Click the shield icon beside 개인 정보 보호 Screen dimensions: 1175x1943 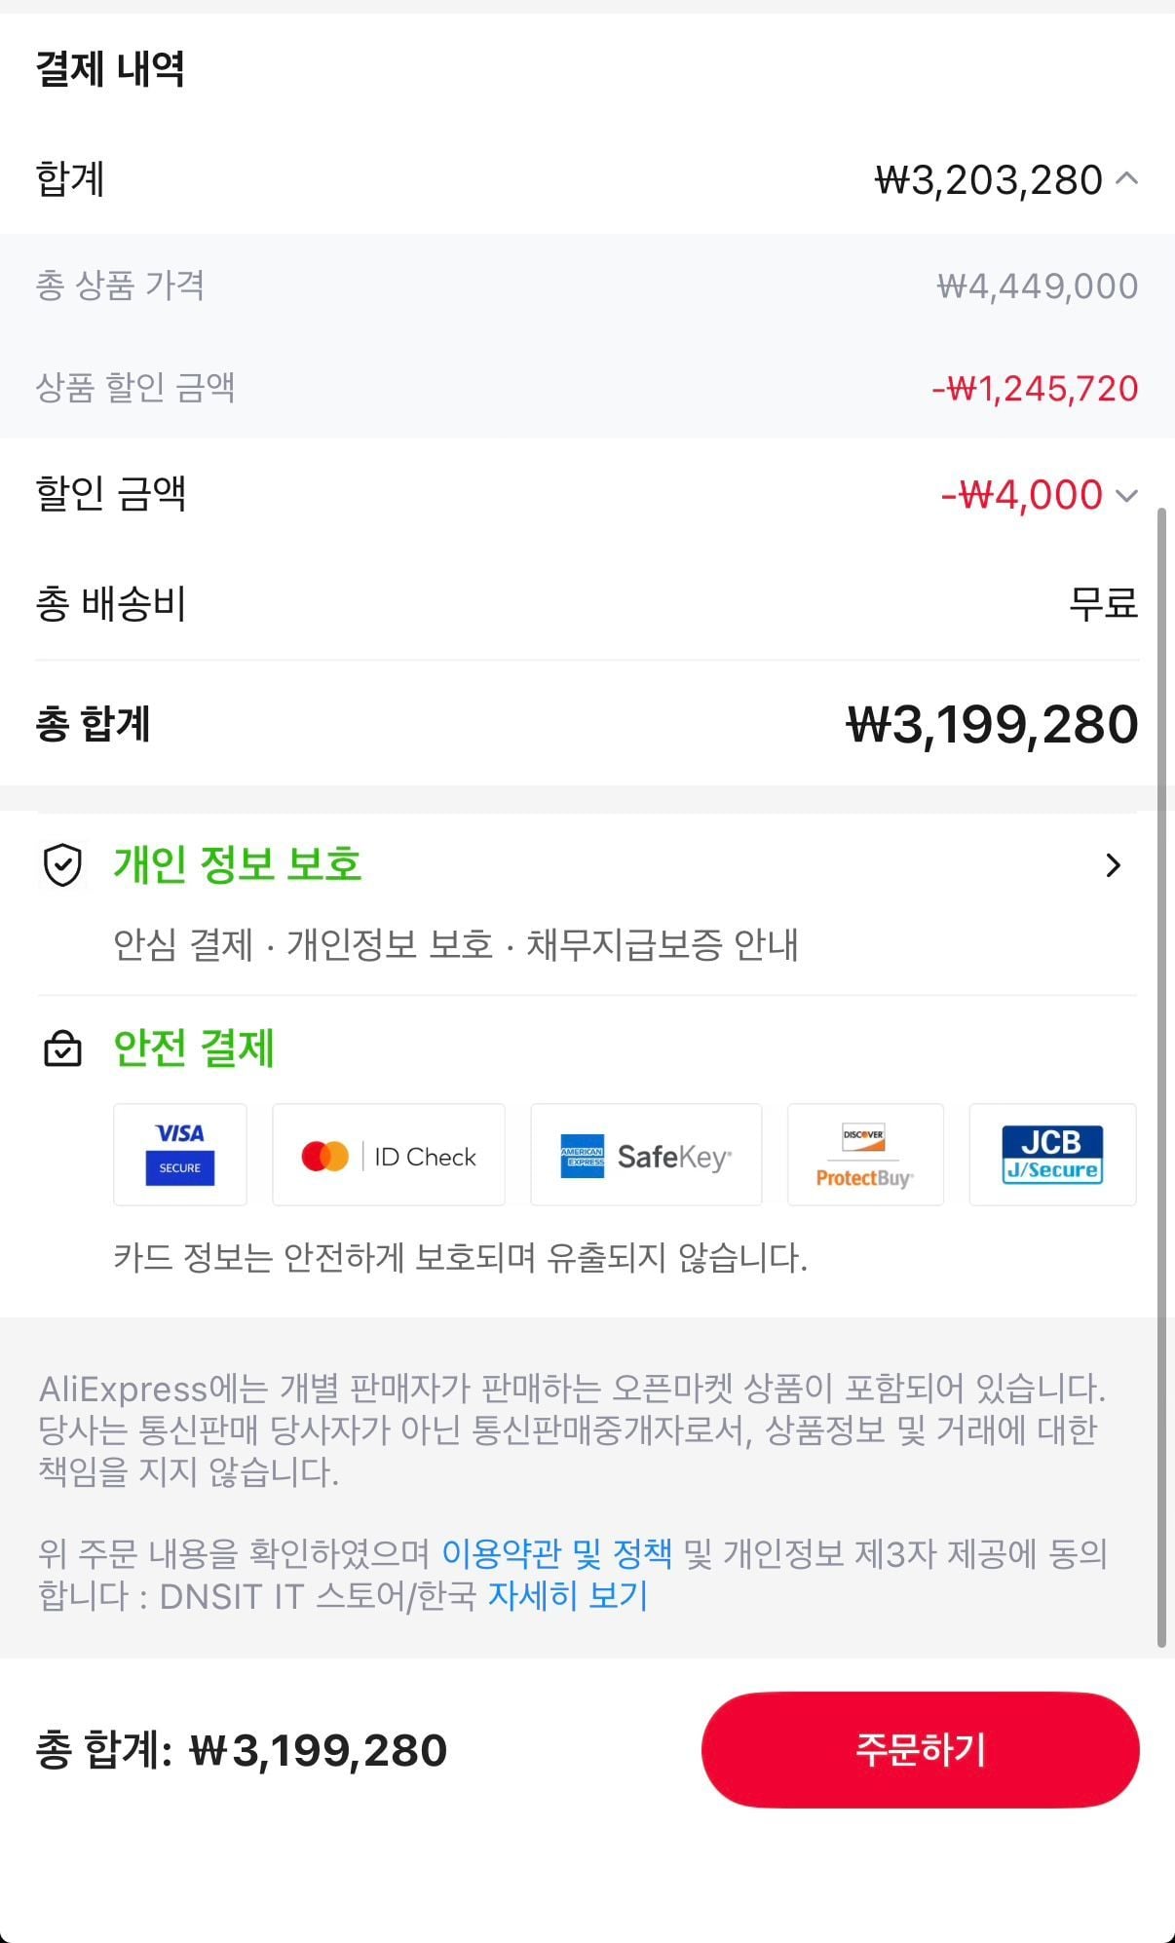(x=63, y=864)
